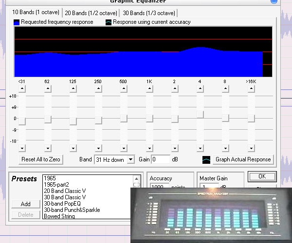Click the 500 band slider thumb

[x=124, y=119]
